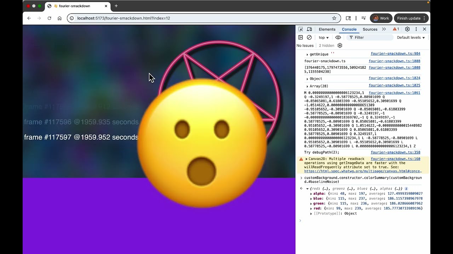Expand the getUnique log entry
Screen dimensions: 453x254
pyautogui.click(x=307, y=54)
